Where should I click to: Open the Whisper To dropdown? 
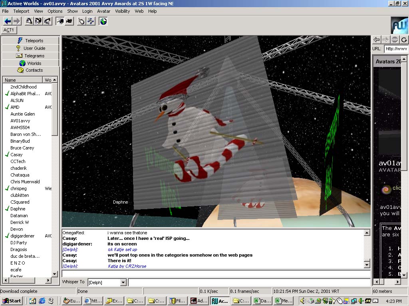coord(123,282)
